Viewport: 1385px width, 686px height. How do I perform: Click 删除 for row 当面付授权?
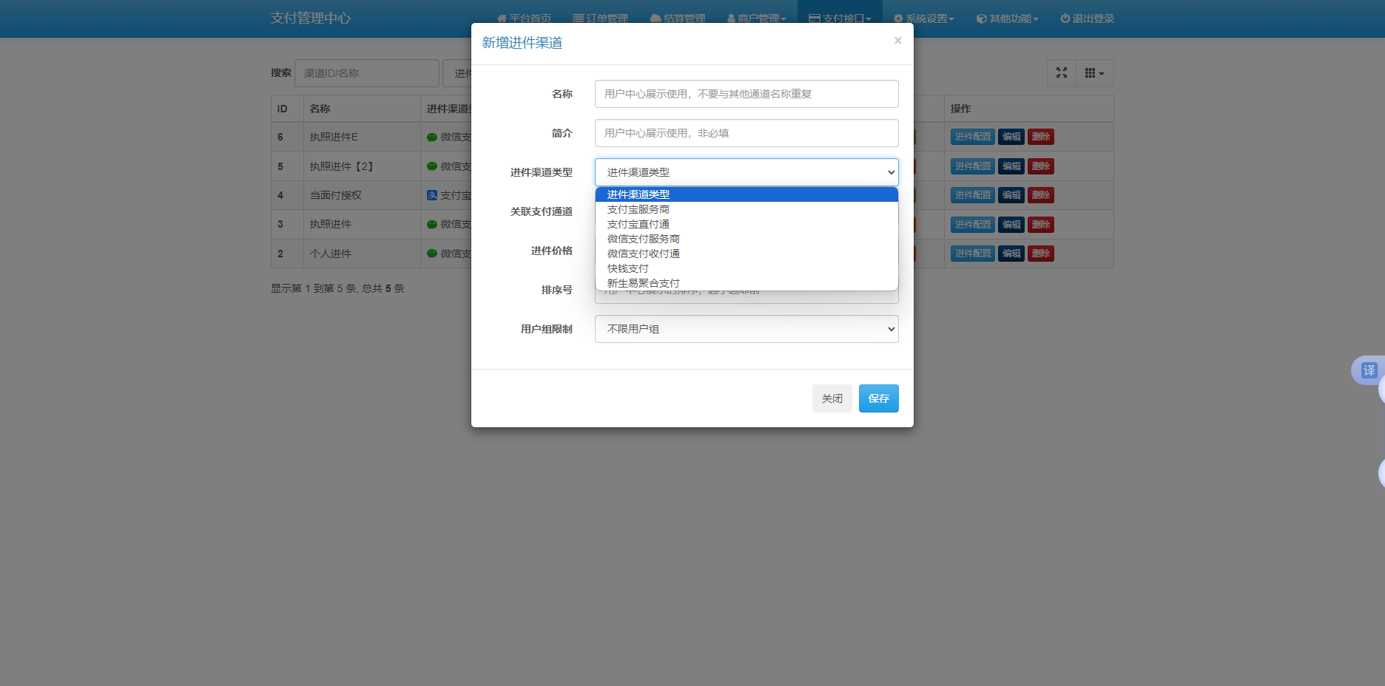[x=1041, y=195]
